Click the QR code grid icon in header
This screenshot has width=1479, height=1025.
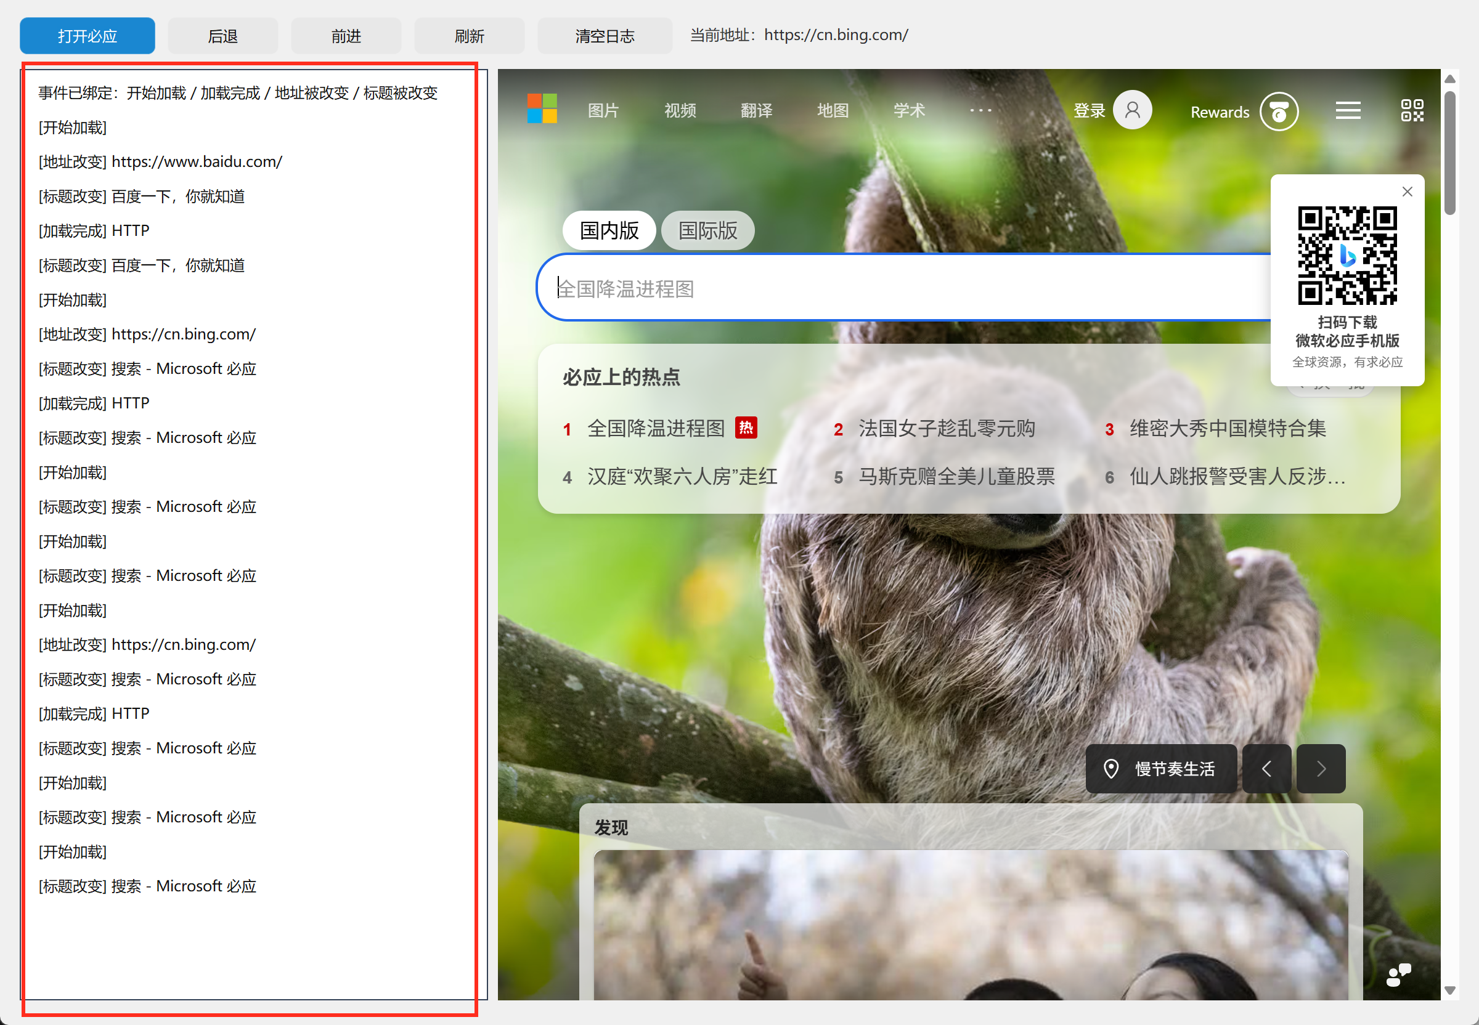coord(1412,110)
